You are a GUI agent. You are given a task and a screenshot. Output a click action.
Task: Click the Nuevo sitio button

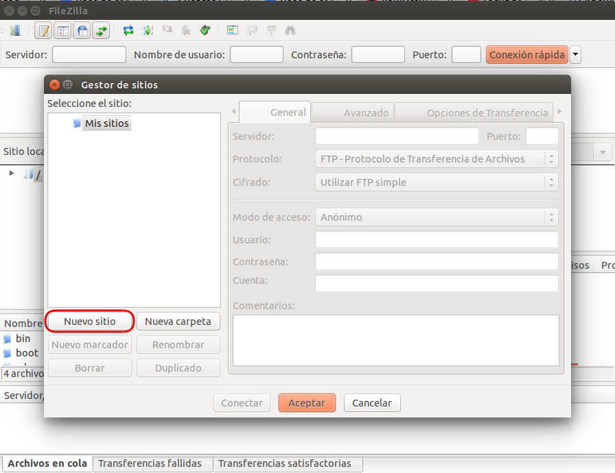point(90,322)
